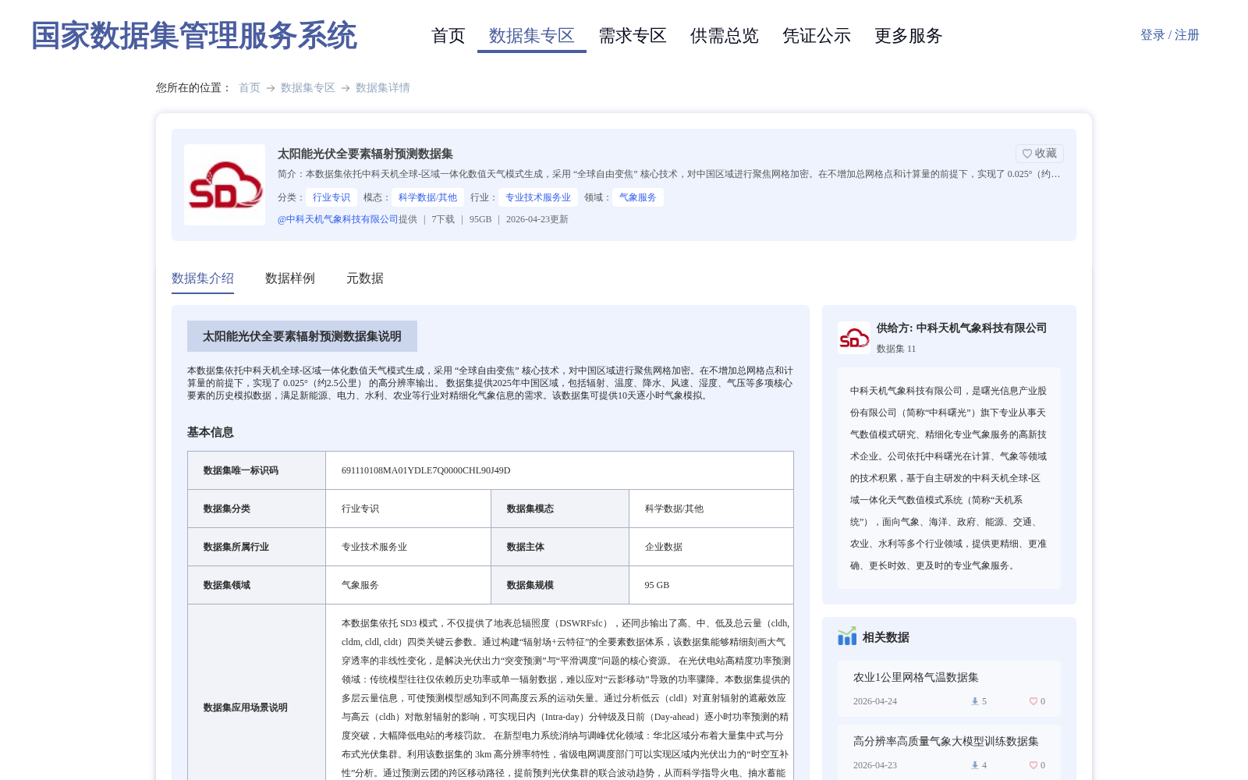Click the 数据集 11 count under supplier
1248x780 pixels.
click(896, 349)
